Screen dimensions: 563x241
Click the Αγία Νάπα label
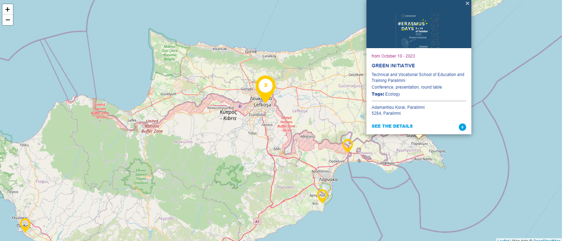[423, 159]
